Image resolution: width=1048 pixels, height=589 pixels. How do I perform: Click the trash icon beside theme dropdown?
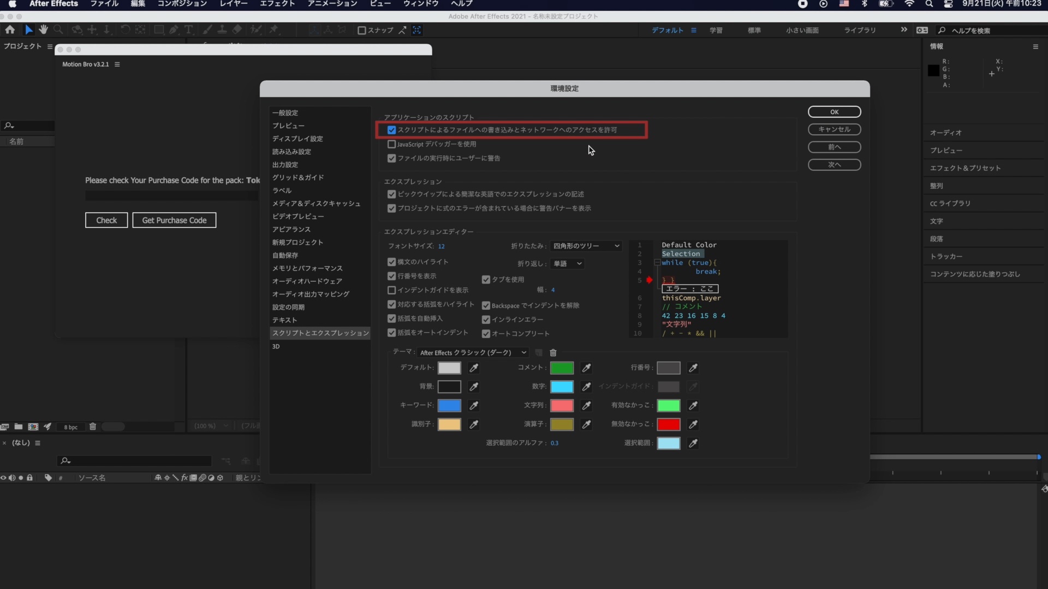(553, 353)
